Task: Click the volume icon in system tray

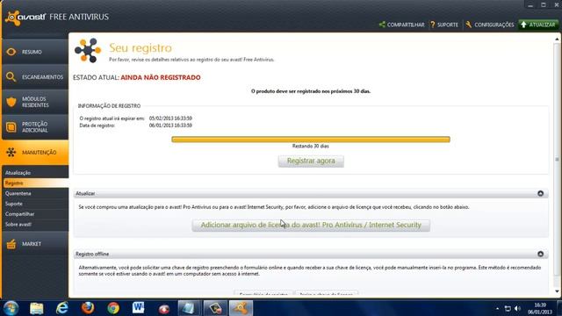Action: [517, 309]
